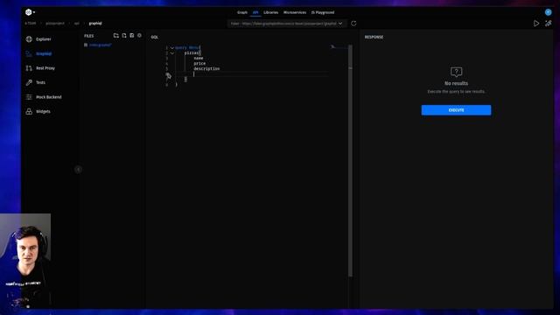Screen dimensions: 560x315
Task: Click the Rest Proxy branch icon
Action: (29, 68)
